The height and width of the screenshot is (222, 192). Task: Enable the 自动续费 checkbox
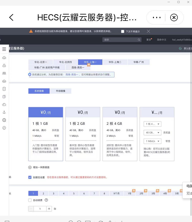pos(30,200)
